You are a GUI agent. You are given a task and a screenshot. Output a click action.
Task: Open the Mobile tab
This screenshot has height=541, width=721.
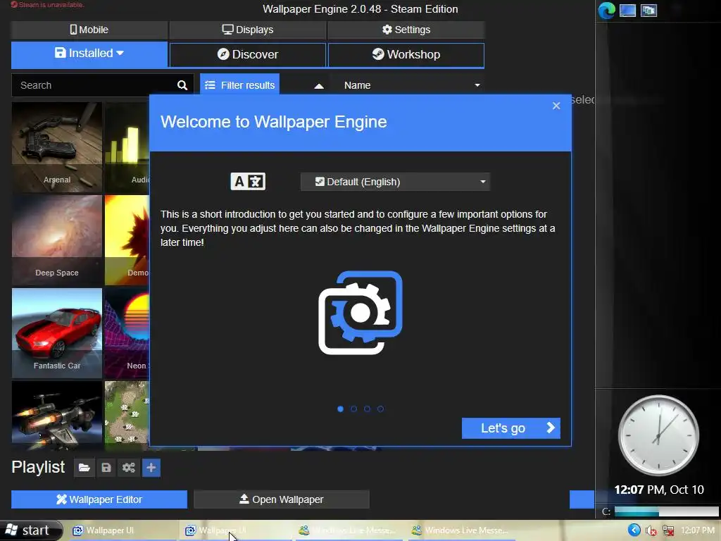(x=89, y=30)
